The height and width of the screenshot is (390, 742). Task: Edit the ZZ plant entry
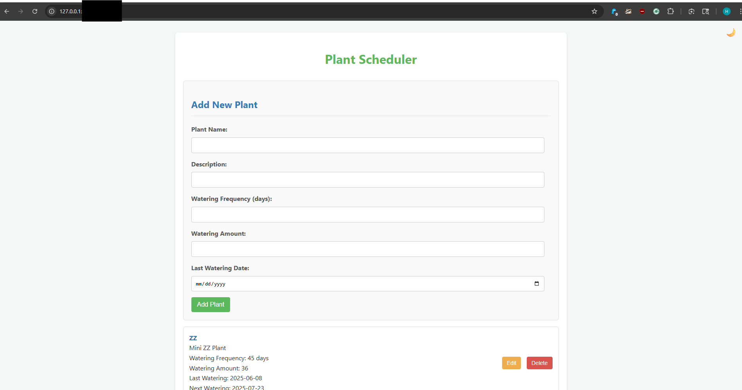click(511, 363)
